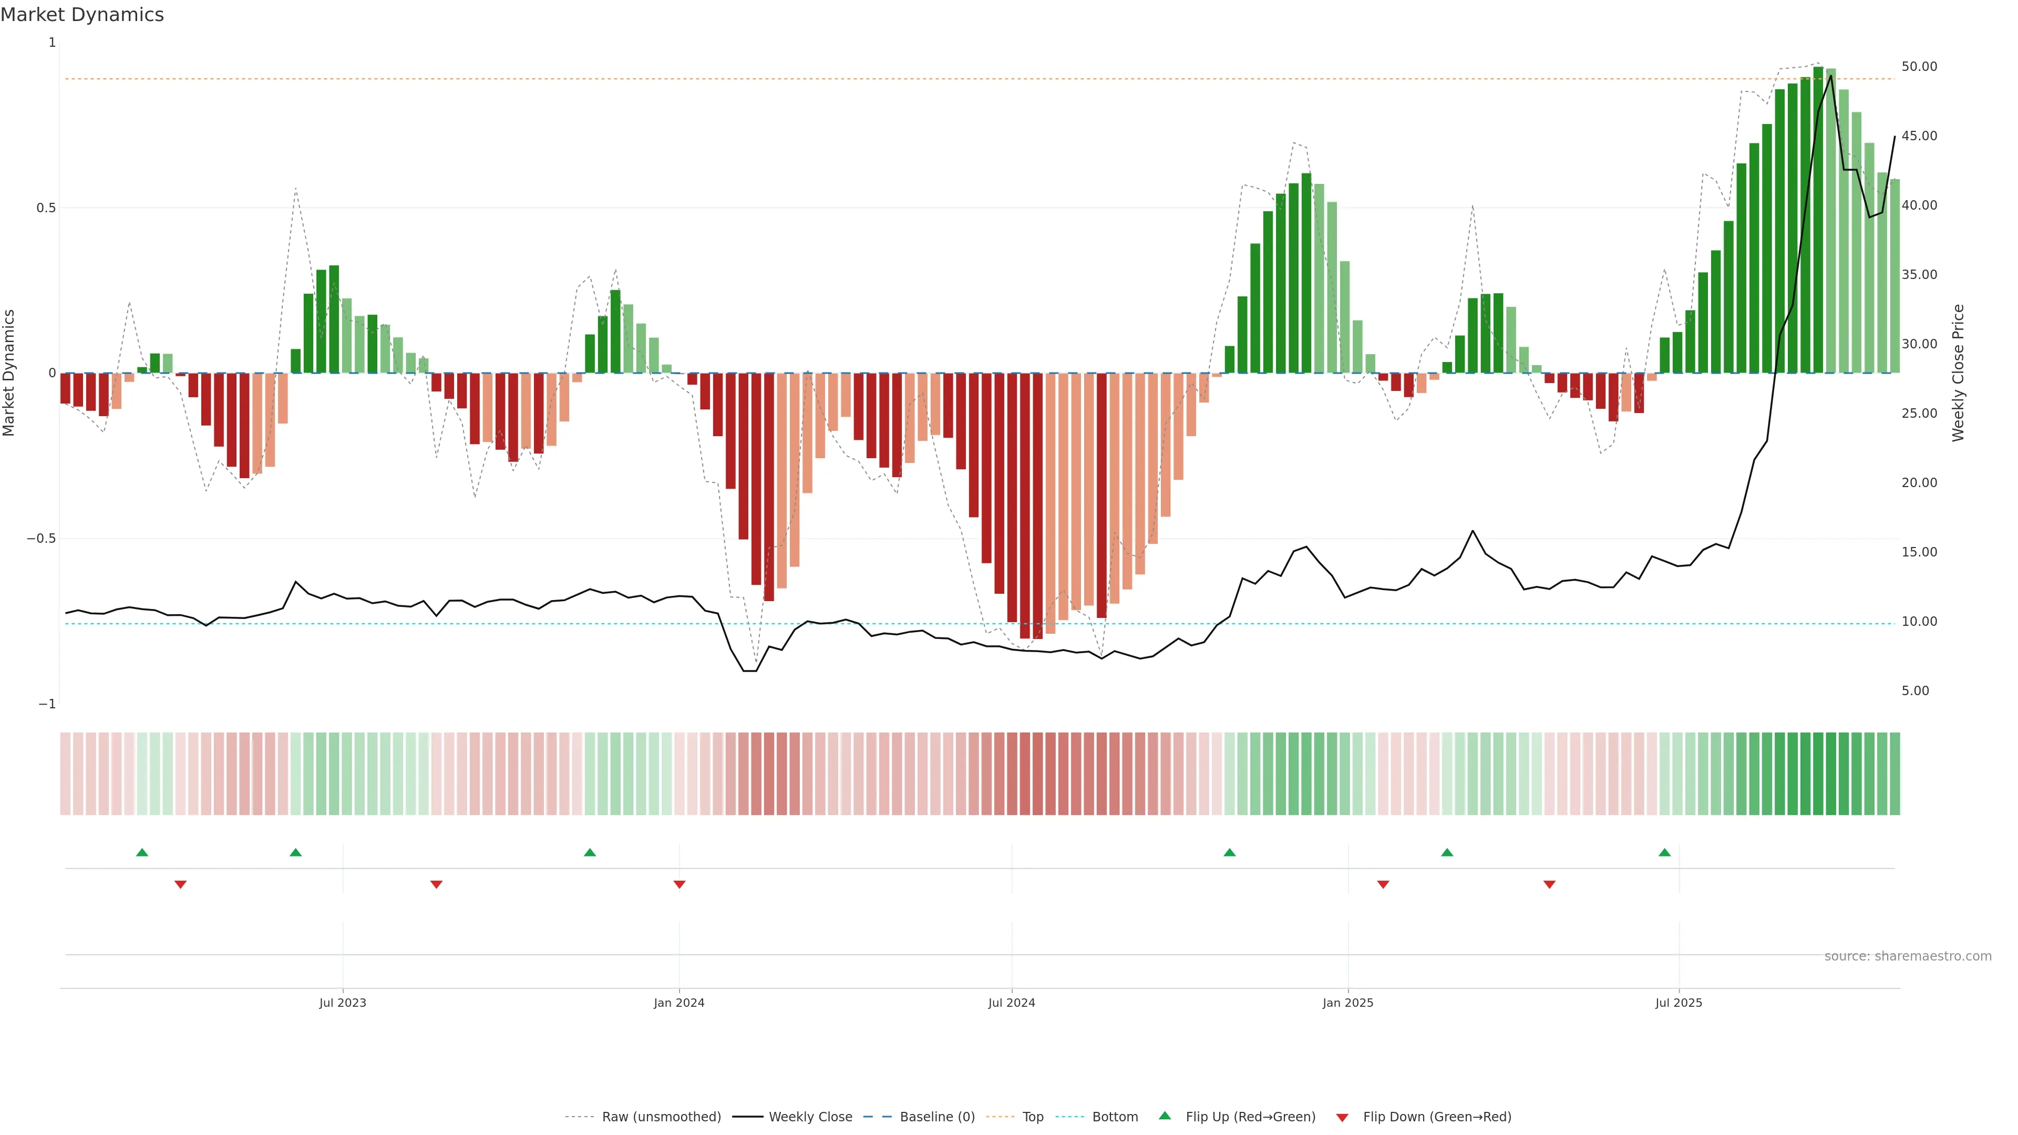
Task: Click the Flip Up triangle just before Jul 2023
Action: 295,852
